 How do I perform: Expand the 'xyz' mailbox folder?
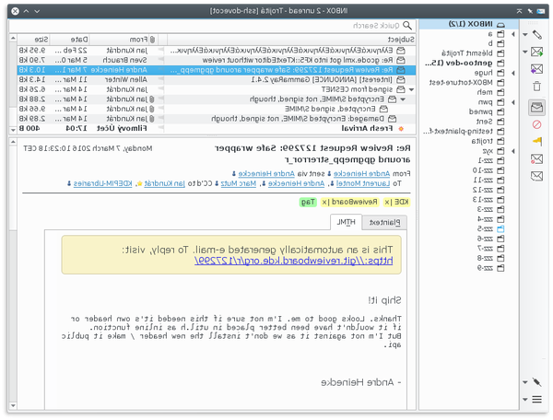[512, 149]
